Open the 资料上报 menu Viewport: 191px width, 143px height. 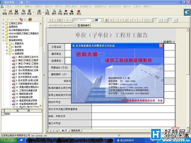pos(71,6)
